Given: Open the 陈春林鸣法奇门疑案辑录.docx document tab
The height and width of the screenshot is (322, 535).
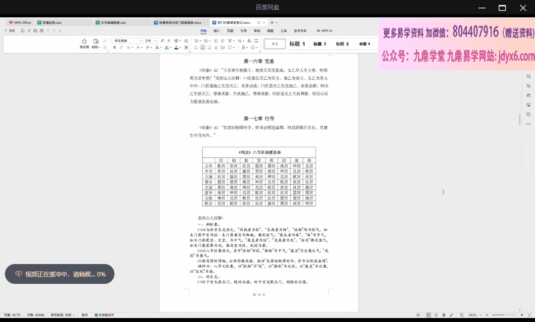Looking at the screenshot, I should 179,22.
